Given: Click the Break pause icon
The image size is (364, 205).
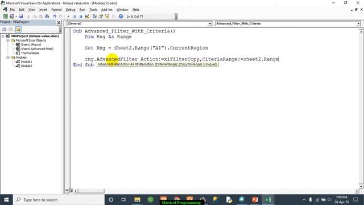Looking at the screenshot, I should [x=75, y=17].
